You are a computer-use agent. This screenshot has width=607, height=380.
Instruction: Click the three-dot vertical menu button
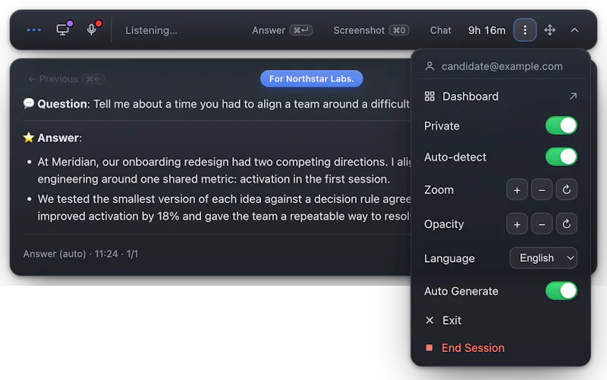click(524, 30)
